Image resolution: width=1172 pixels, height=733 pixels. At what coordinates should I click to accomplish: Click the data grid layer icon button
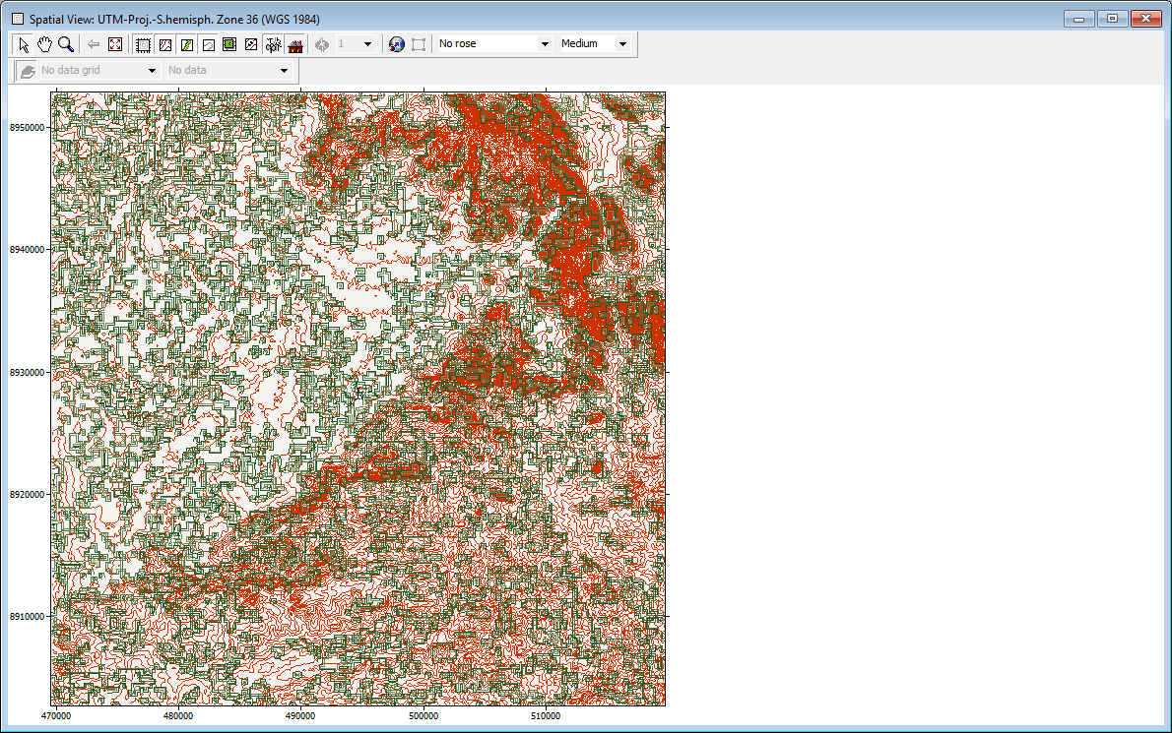tap(28, 71)
